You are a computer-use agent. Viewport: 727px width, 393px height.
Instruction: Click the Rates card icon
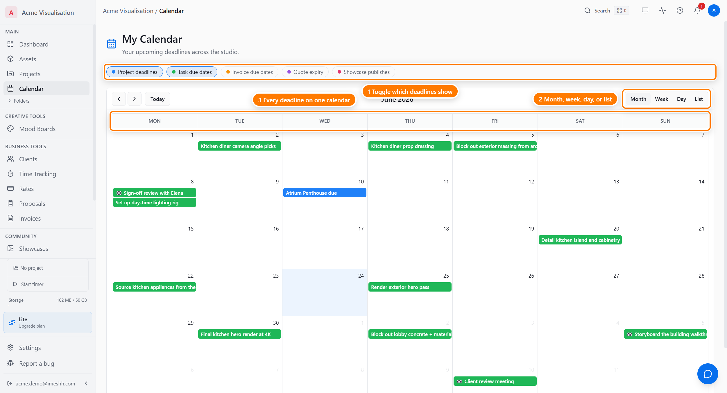coord(10,188)
